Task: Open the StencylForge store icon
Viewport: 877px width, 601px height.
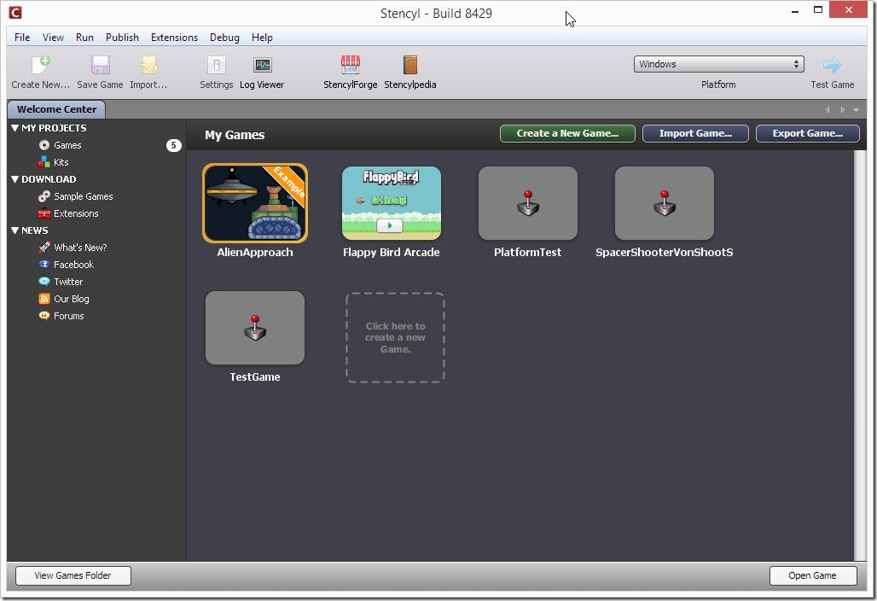Action: click(x=351, y=66)
